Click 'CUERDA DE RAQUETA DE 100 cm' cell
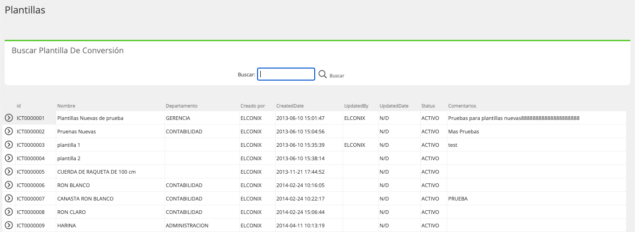 coord(110,172)
